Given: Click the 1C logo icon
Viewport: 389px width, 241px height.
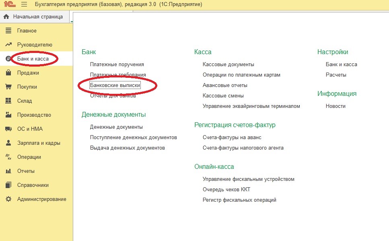Looking at the screenshot, I should point(9,4).
